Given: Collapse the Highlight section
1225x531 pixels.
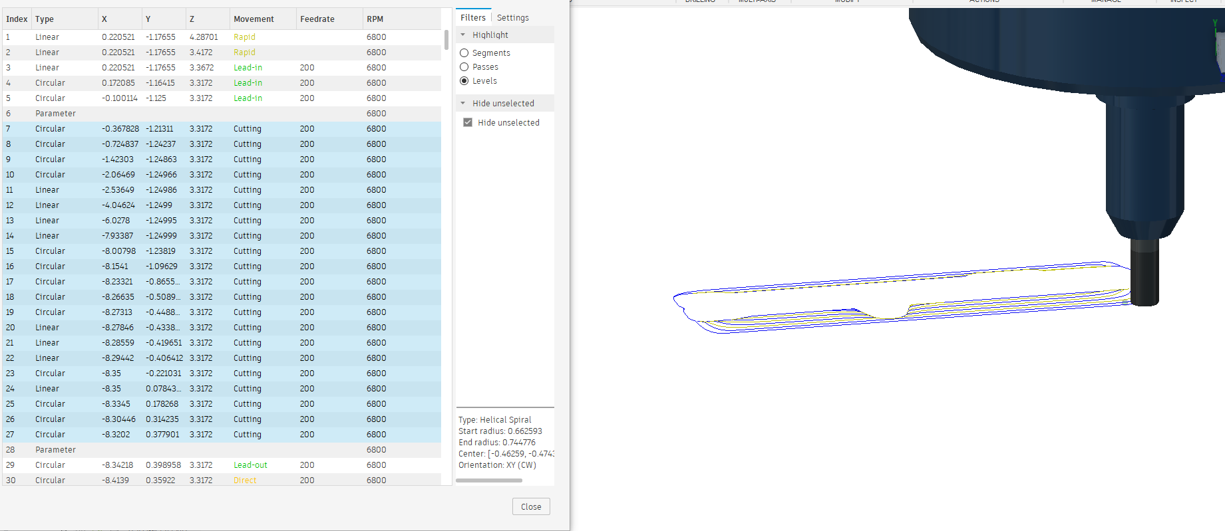Looking at the screenshot, I should (x=463, y=35).
